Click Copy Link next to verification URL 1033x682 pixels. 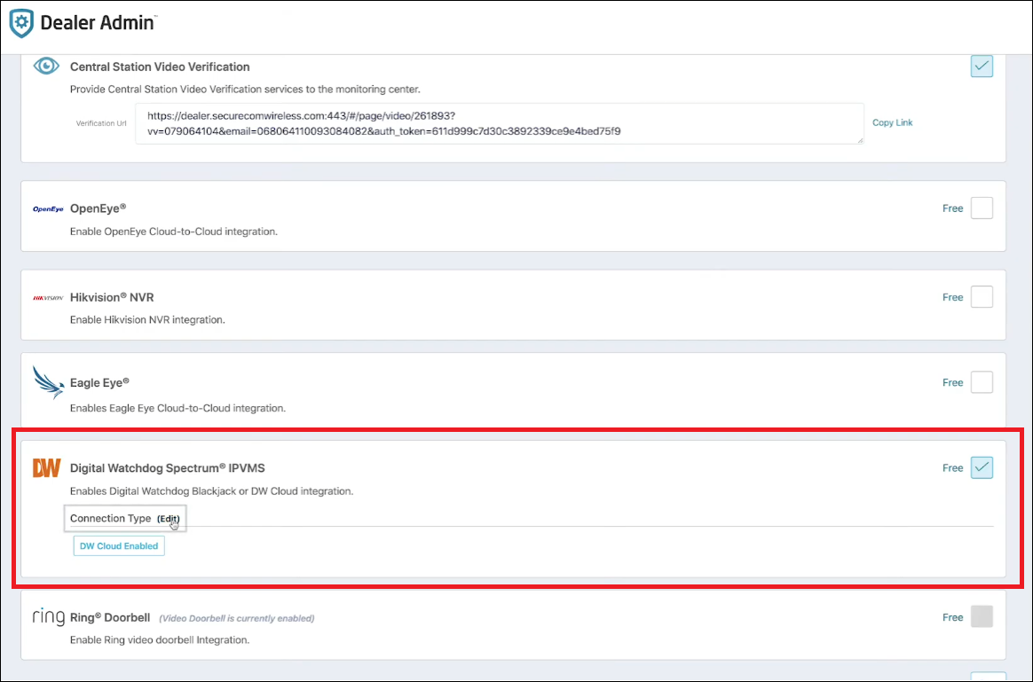click(892, 122)
